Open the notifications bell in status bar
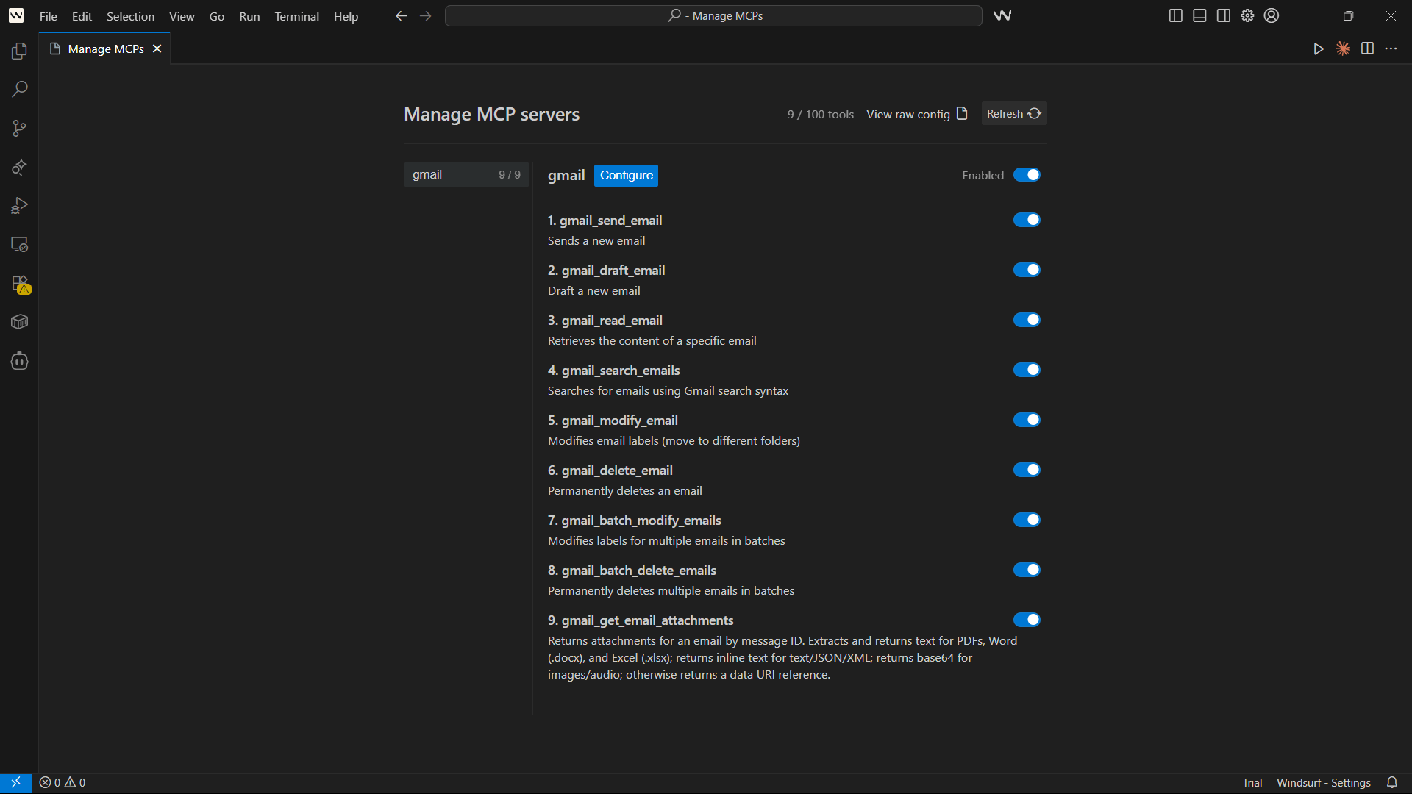This screenshot has height=794, width=1412. pos(1391,782)
